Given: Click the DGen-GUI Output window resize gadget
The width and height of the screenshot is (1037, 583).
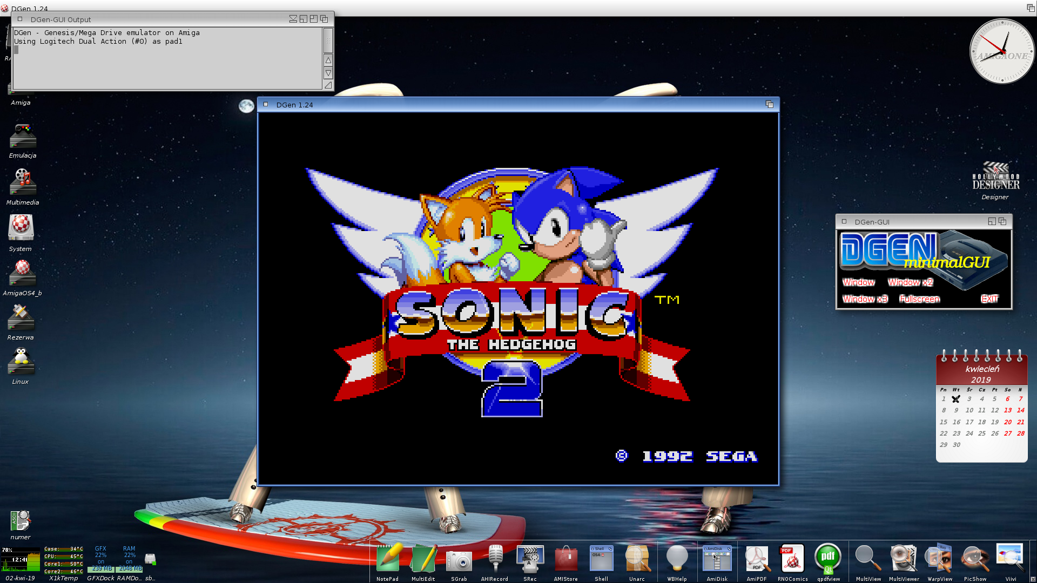Looking at the screenshot, I should point(328,85).
